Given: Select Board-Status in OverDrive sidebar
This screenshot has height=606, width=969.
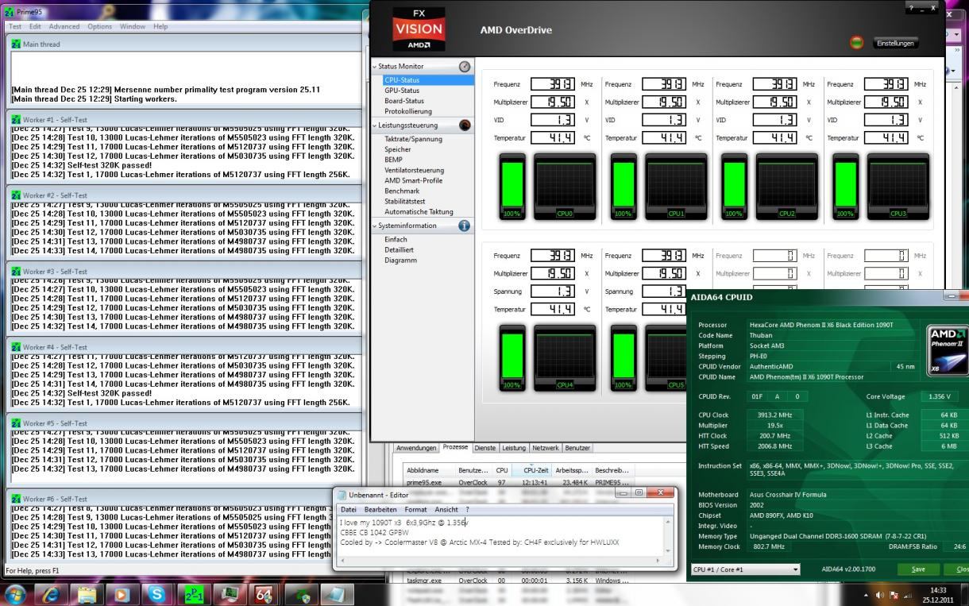Looking at the screenshot, I should click(404, 101).
